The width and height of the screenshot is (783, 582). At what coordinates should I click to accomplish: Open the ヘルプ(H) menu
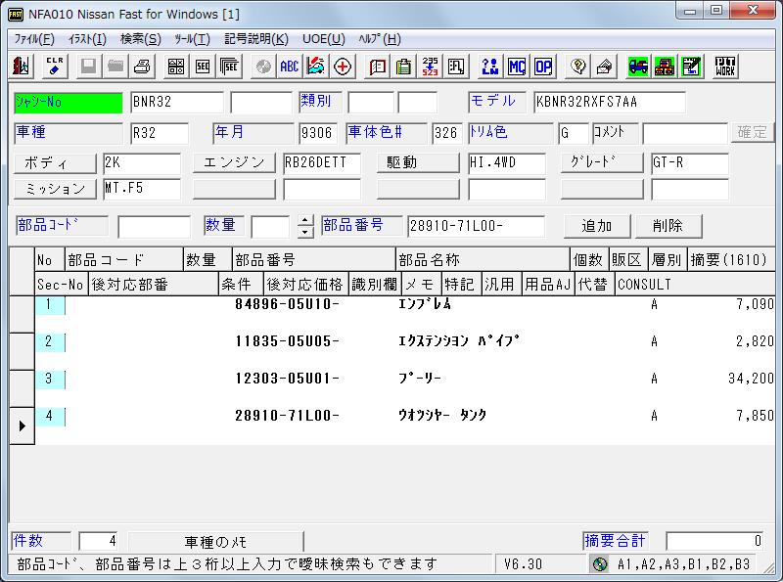click(x=380, y=39)
